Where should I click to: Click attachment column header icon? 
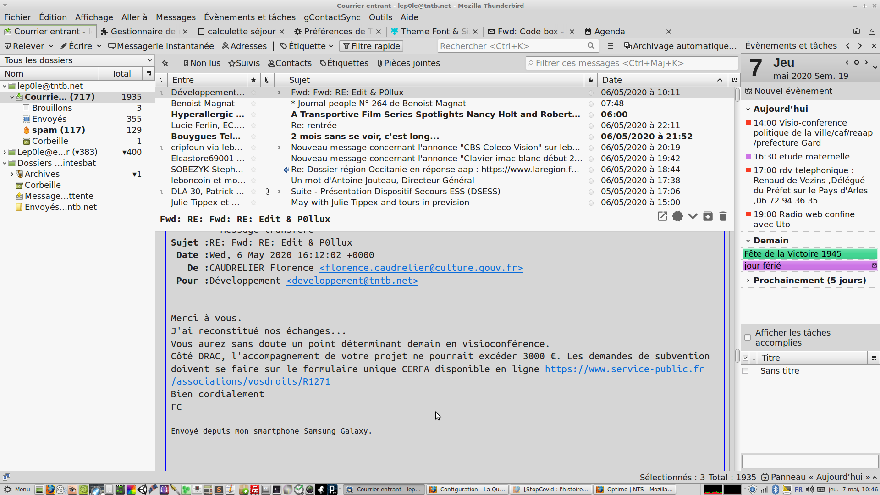[x=267, y=80]
